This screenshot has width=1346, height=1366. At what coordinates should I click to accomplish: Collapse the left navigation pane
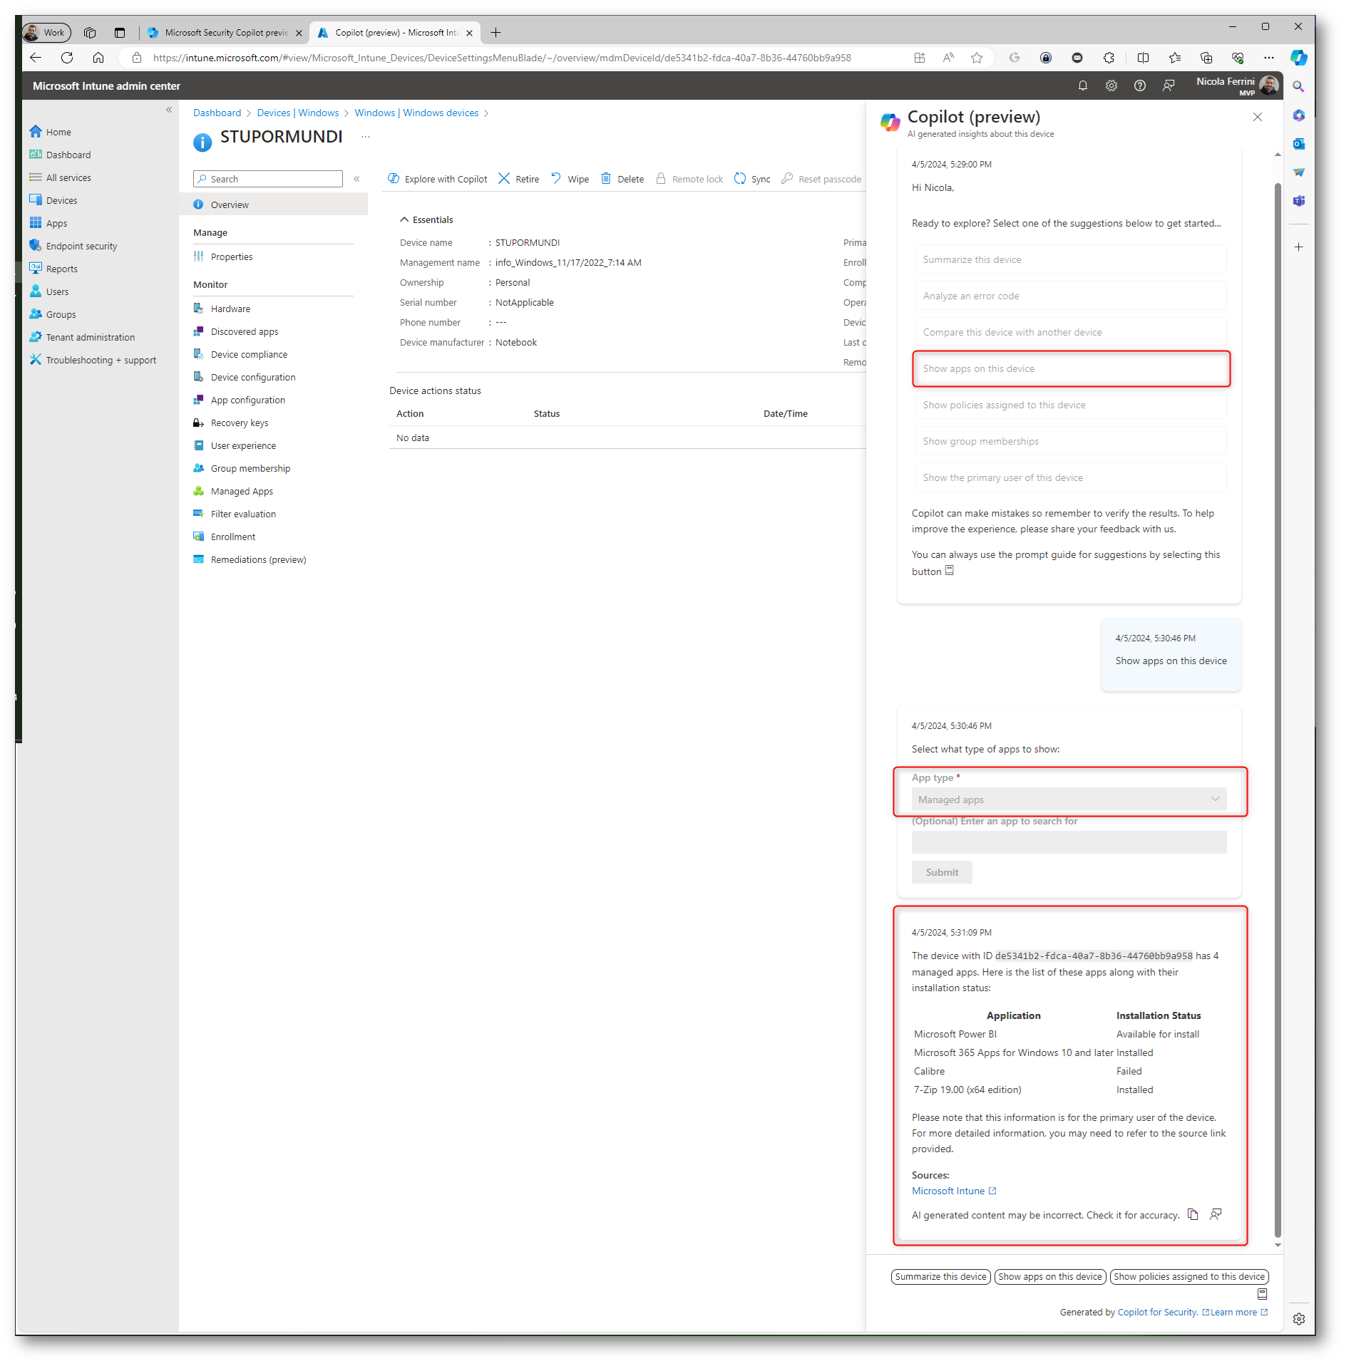[x=169, y=110]
